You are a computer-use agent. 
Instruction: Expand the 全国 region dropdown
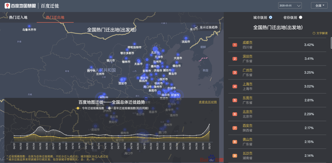319,6
